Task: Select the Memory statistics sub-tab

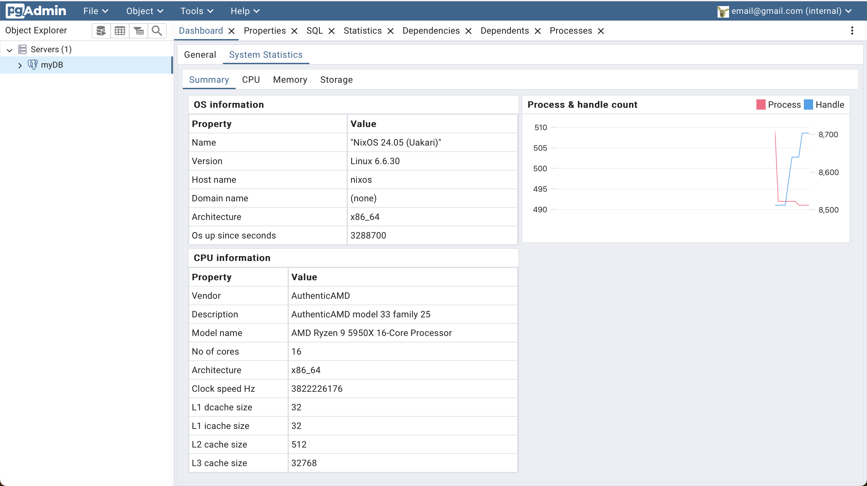Action: click(x=290, y=80)
